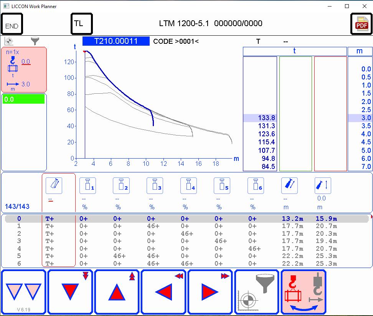Click the t column header in capacity table
373x316 pixels.
coord(295,51)
